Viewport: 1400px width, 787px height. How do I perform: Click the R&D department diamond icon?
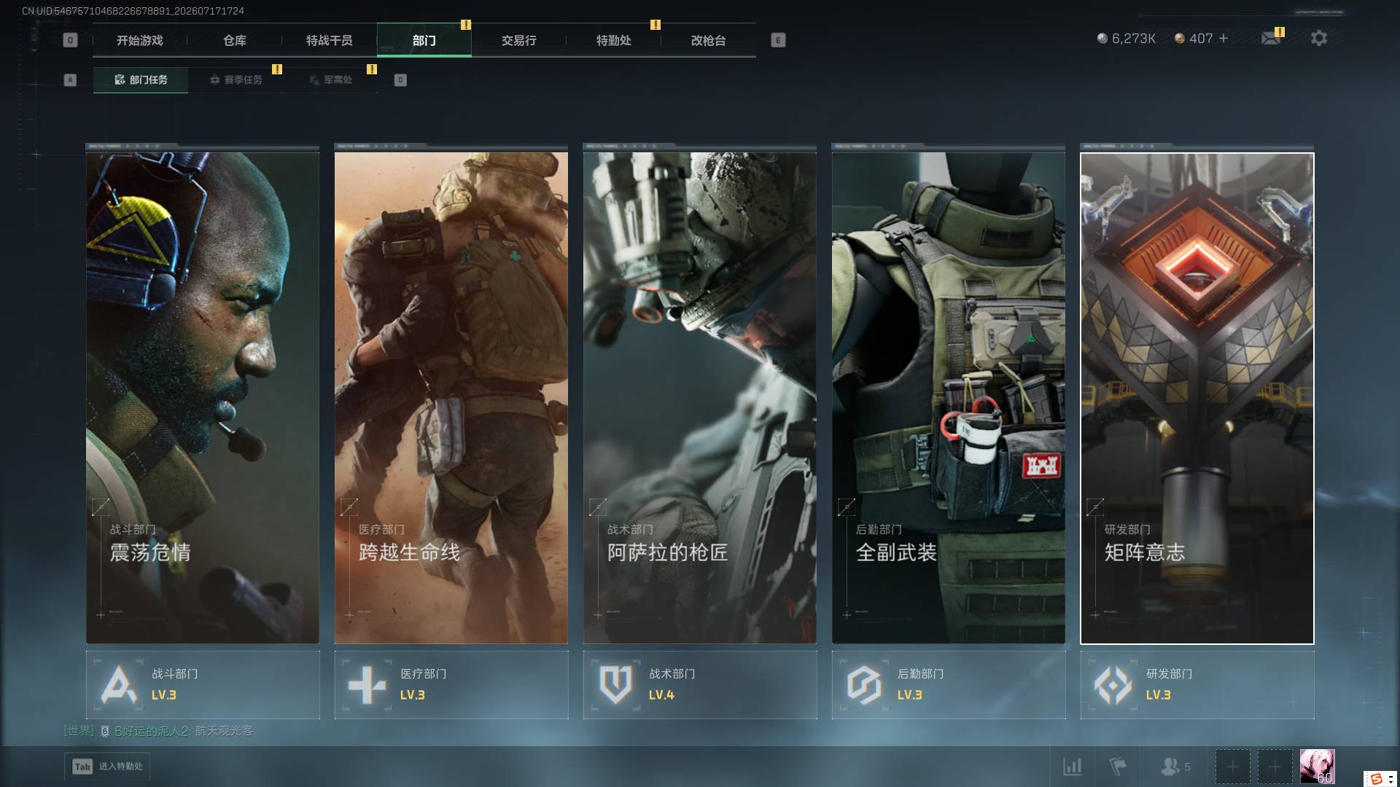tap(1113, 685)
